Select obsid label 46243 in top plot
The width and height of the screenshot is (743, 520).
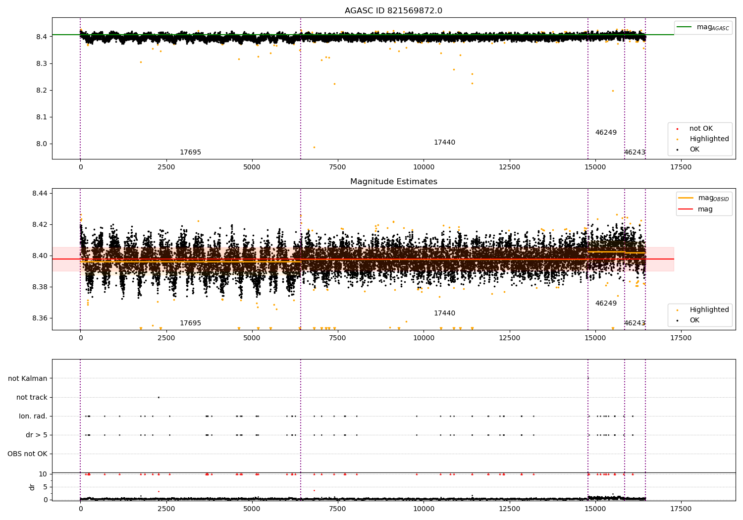pyautogui.click(x=635, y=153)
